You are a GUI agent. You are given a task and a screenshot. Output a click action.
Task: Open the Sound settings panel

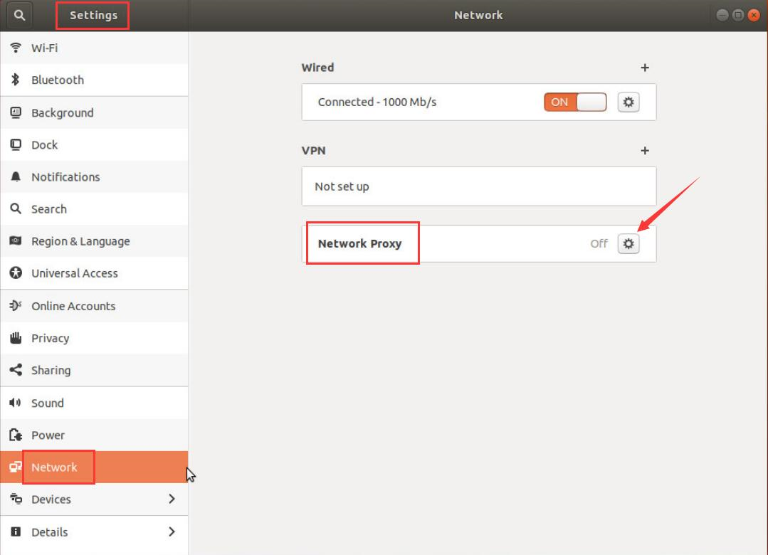(x=48, y=403)
